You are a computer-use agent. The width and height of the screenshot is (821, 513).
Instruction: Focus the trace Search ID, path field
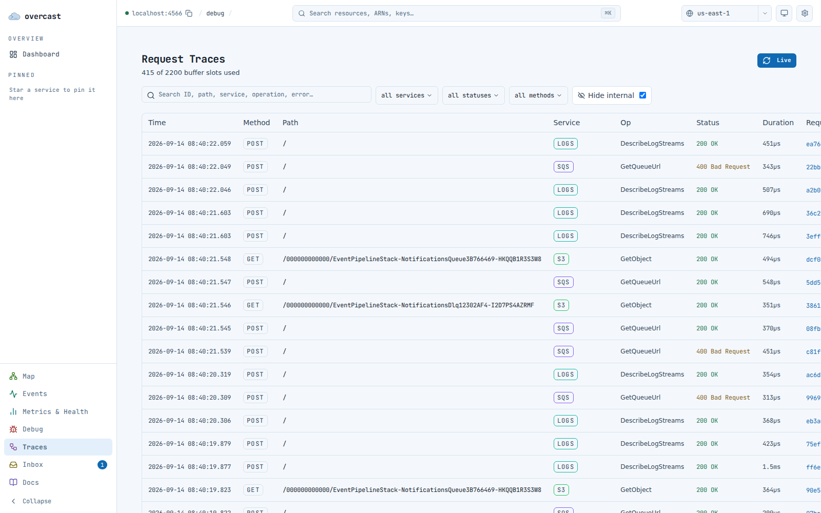tap(256, 95)
